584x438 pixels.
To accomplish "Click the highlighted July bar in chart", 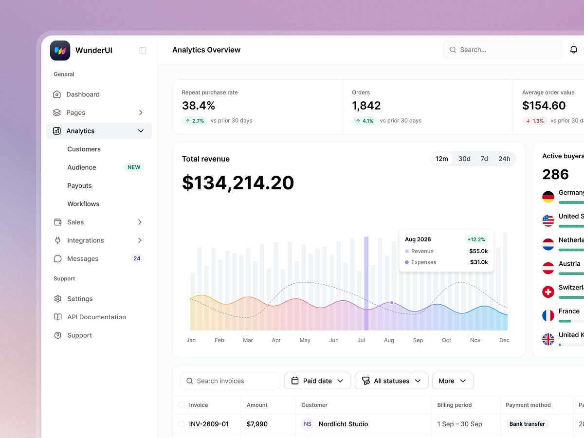I will click(x=366, y=283).
